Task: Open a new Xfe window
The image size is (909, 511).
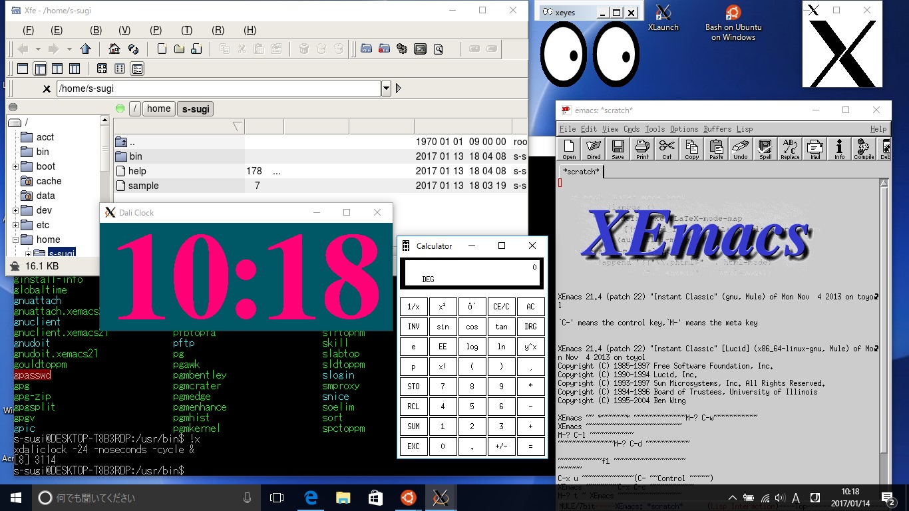Action: [x=367, y=49]
